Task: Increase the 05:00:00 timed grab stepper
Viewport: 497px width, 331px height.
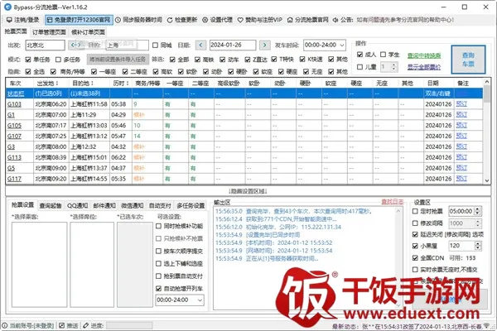Action: click(x=478, y=209)
